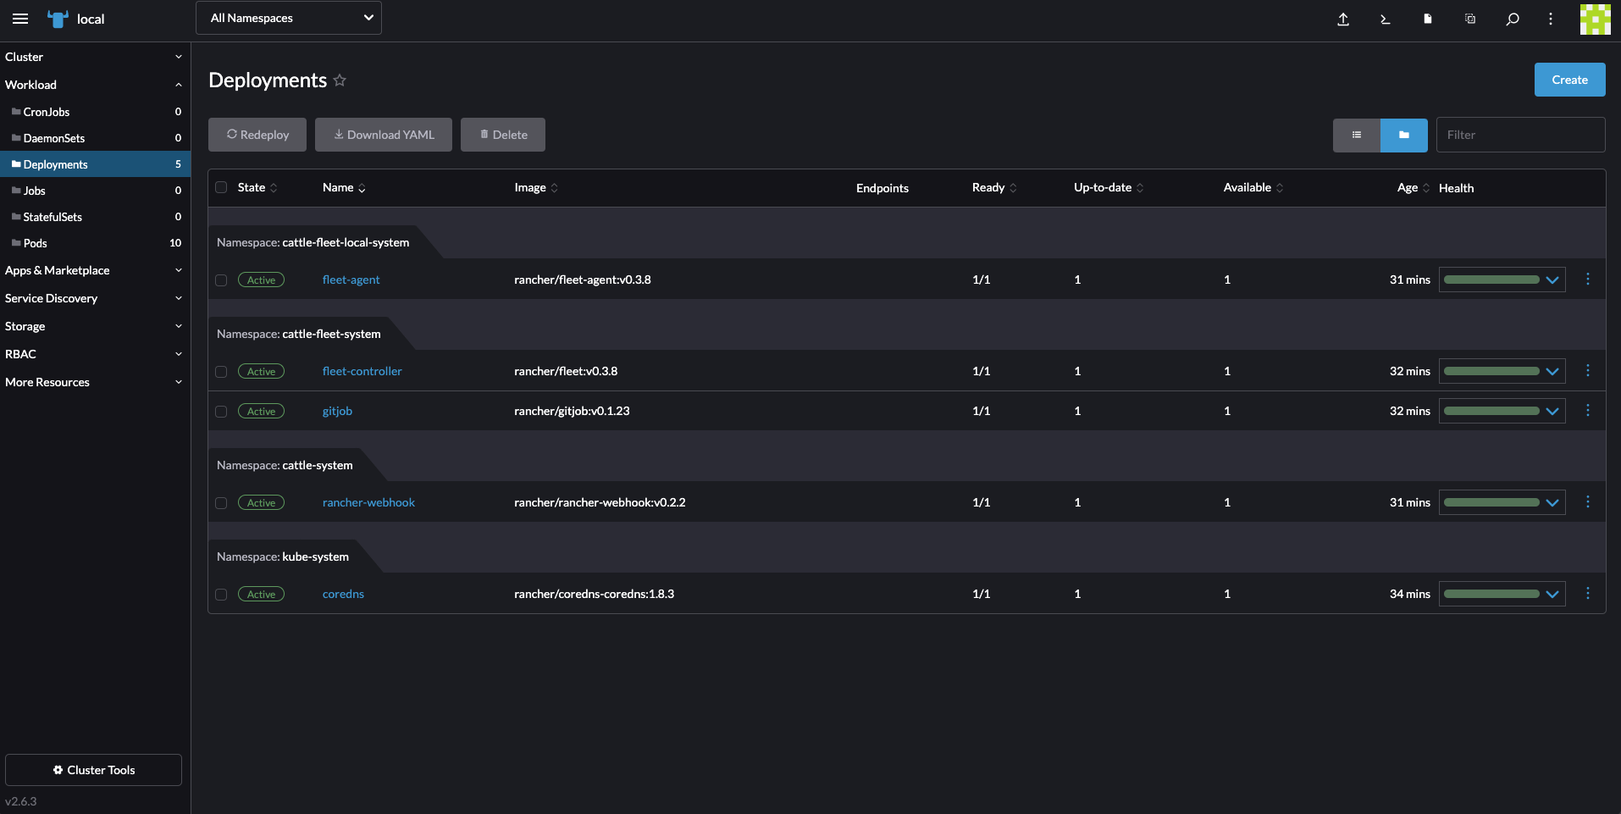The image size is (1621, 814).
Task: Click the Redeploy button
Action: pos(257,135)
